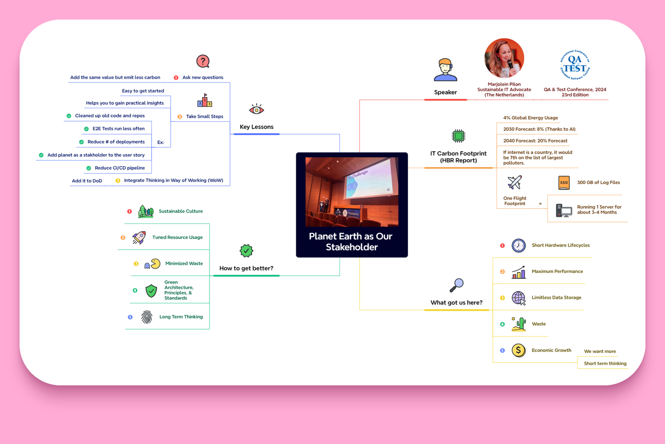This screenshot has width=665, height=444.
Task: Click the QA Test conference logo
Action: (575, 65)
